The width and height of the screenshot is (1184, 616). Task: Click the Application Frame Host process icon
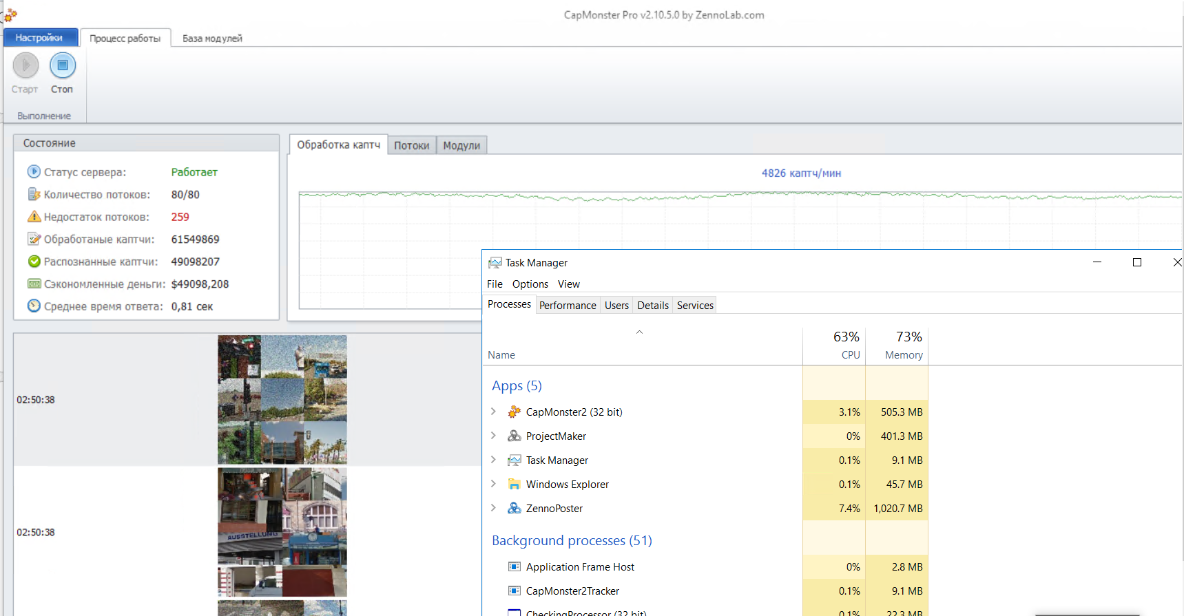pyautogui.click(x=514, y=567)
